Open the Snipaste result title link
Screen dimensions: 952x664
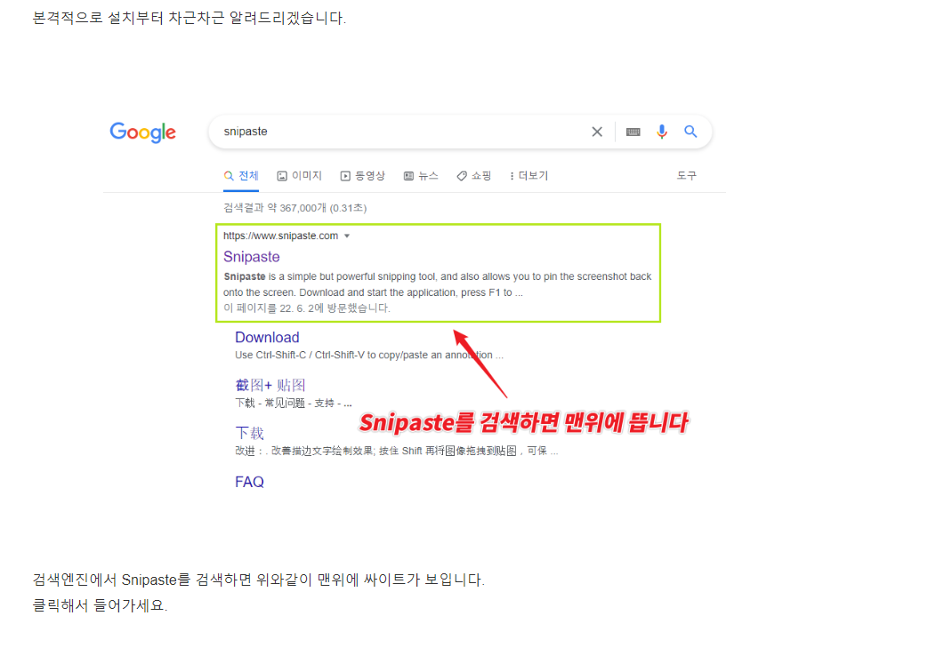point(252,257)
